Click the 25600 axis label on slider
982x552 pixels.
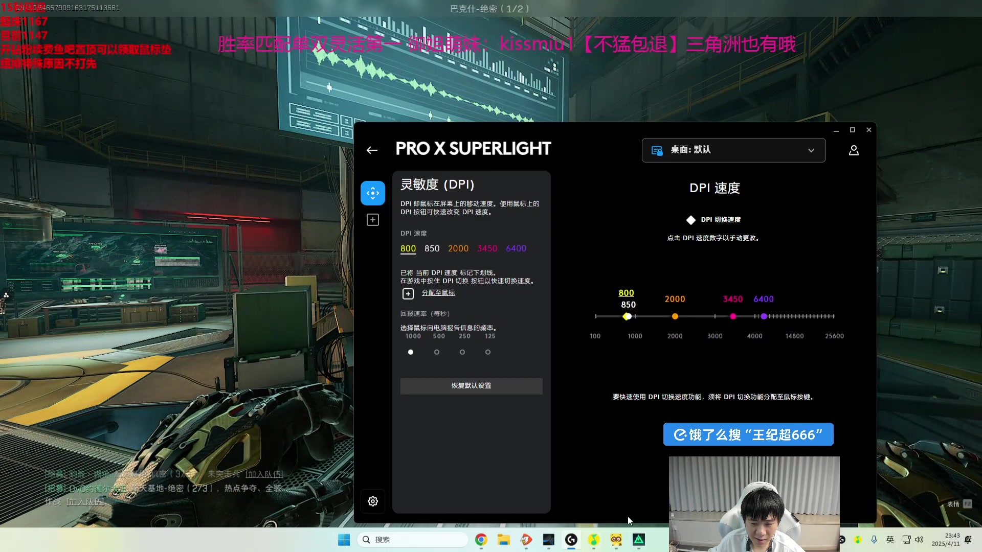pos(834,336)
